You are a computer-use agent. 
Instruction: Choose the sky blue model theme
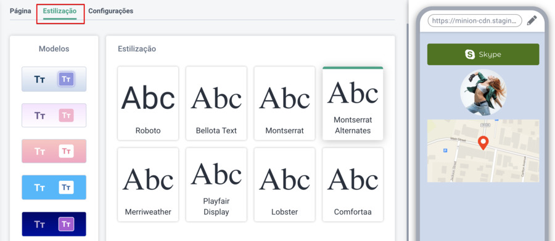(54, 188)
